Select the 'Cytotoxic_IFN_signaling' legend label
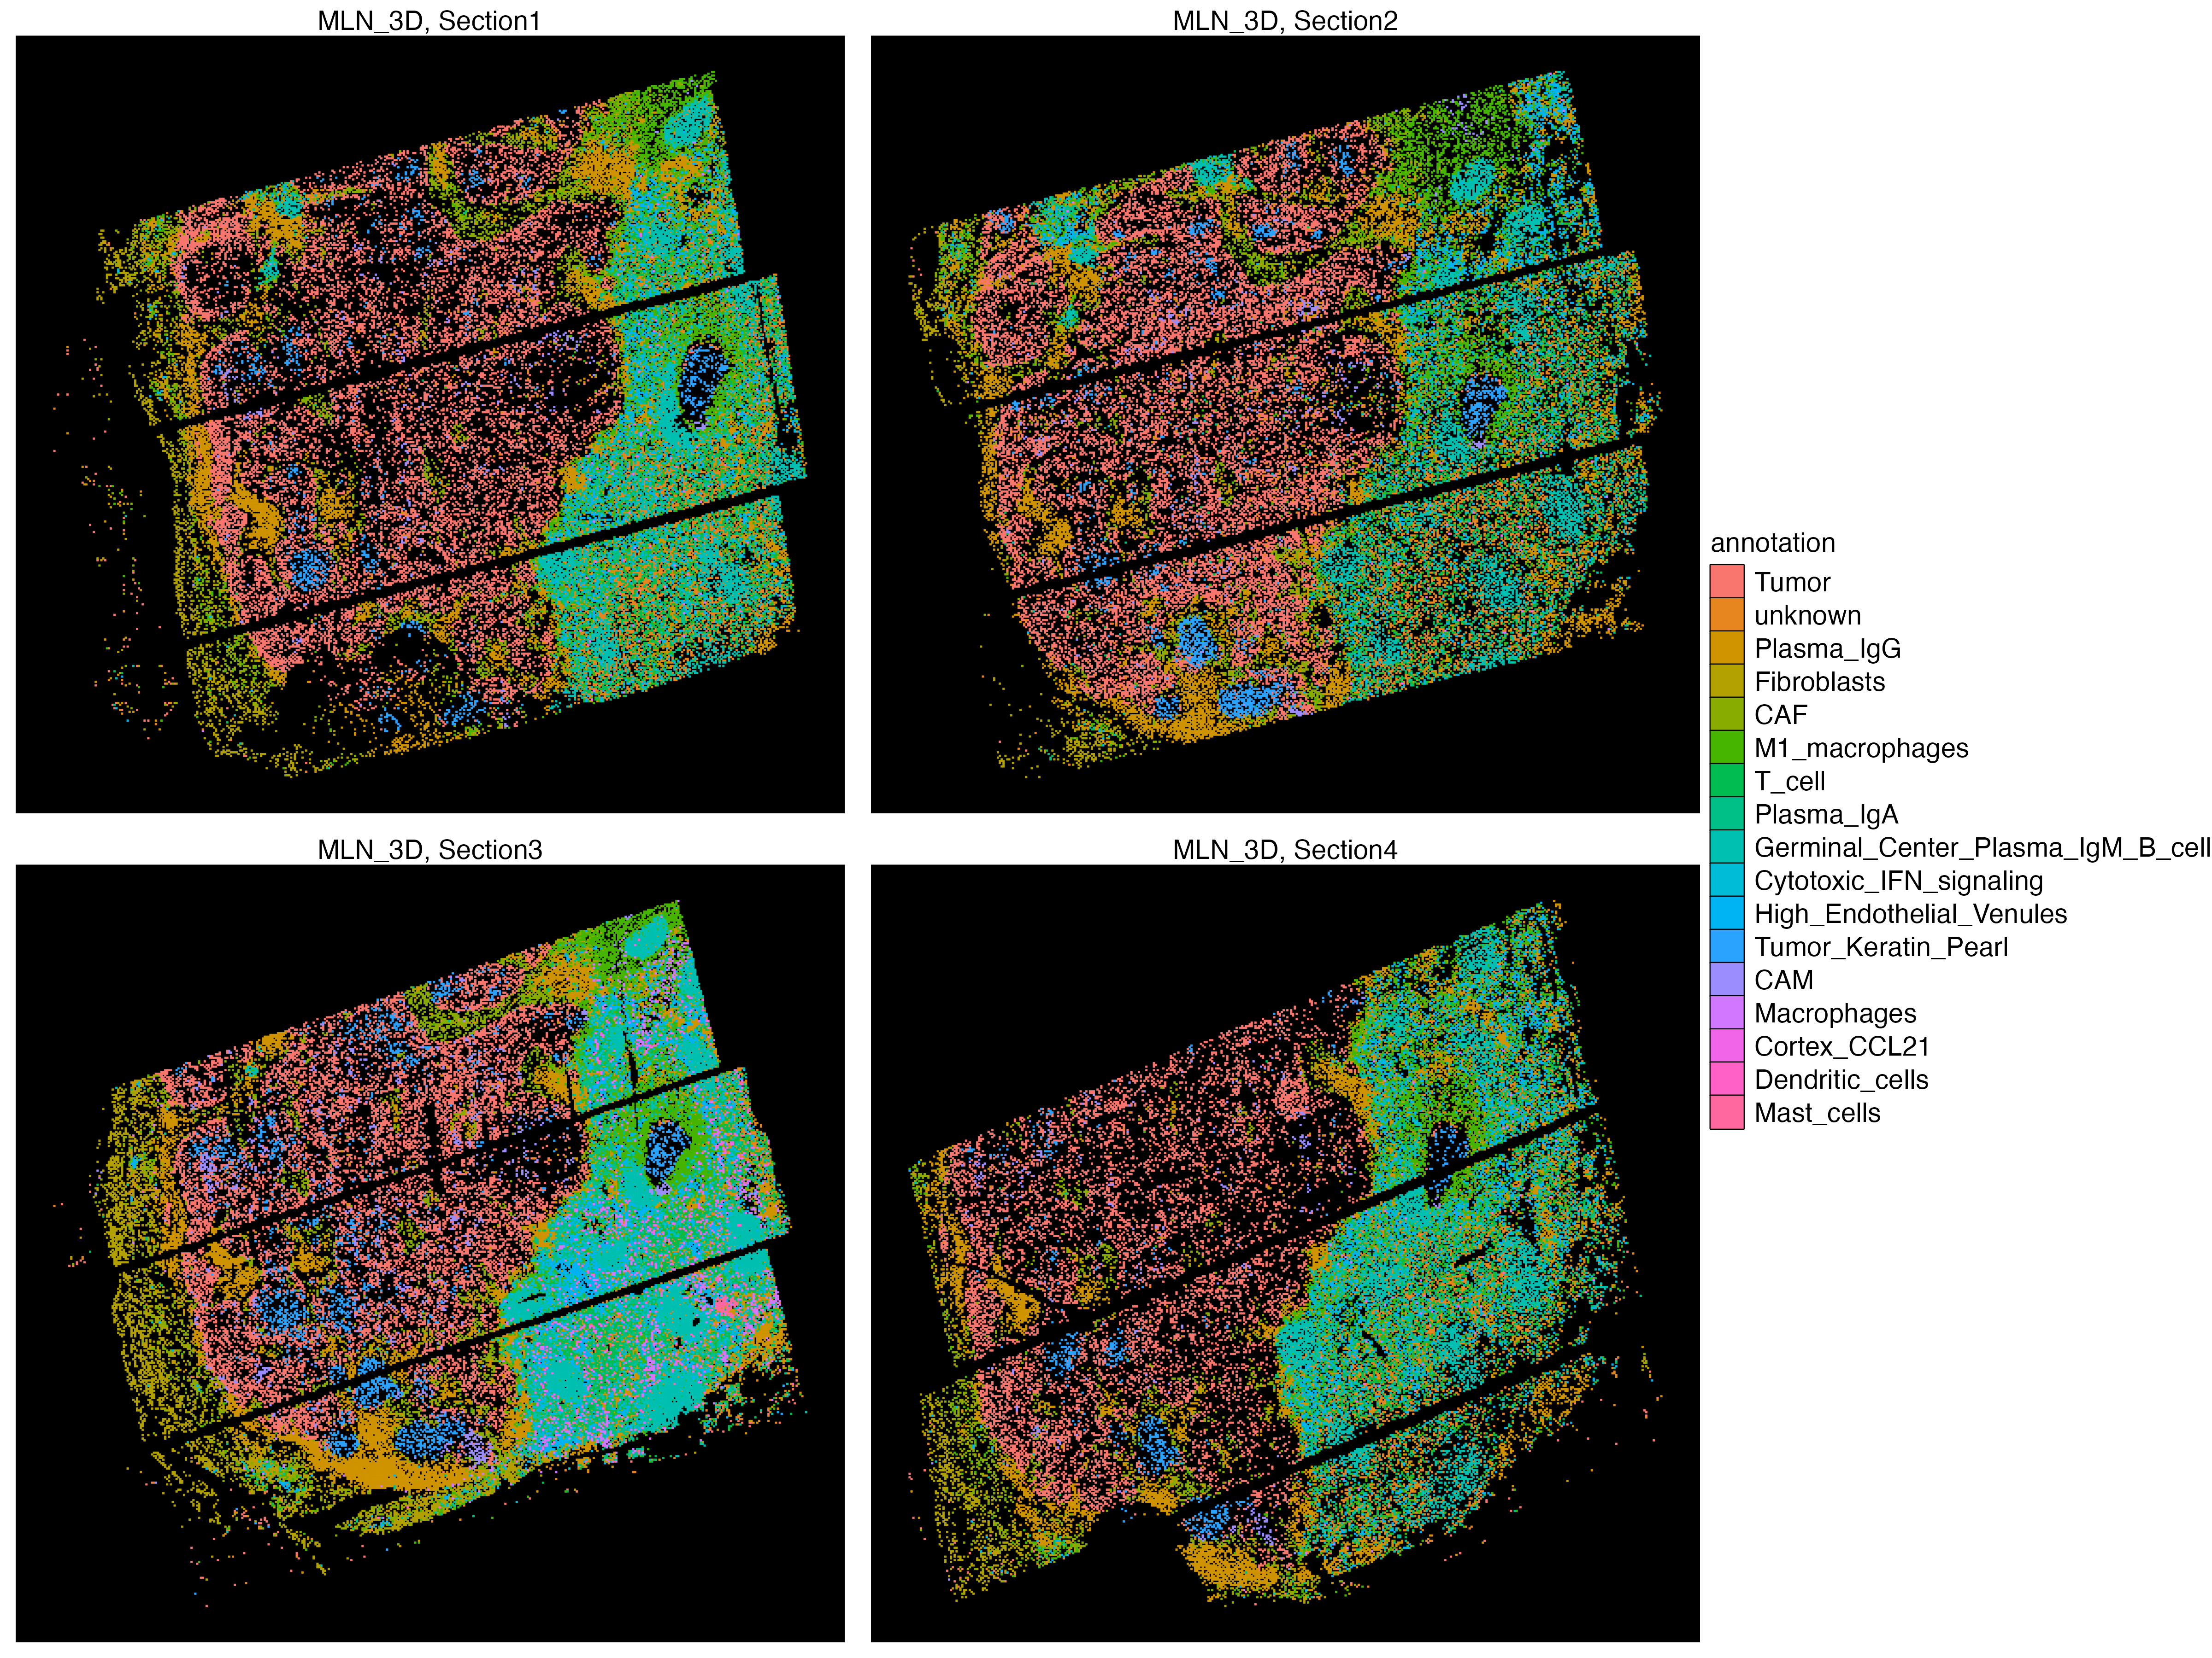The height and width of the screenshot is (1658, 2212). click(x=1898, y=881)
